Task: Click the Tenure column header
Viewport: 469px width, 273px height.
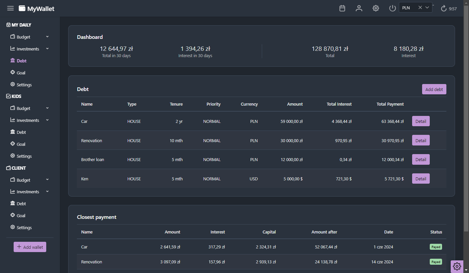Action: pos(176,104)
